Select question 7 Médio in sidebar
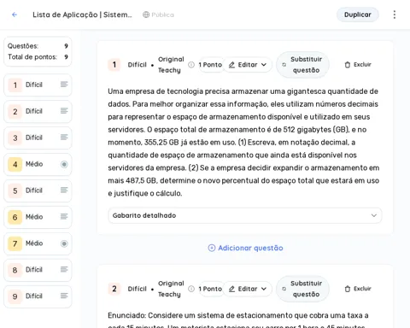Viewport: 410px width, 328px height. click(x=38, y=243)
